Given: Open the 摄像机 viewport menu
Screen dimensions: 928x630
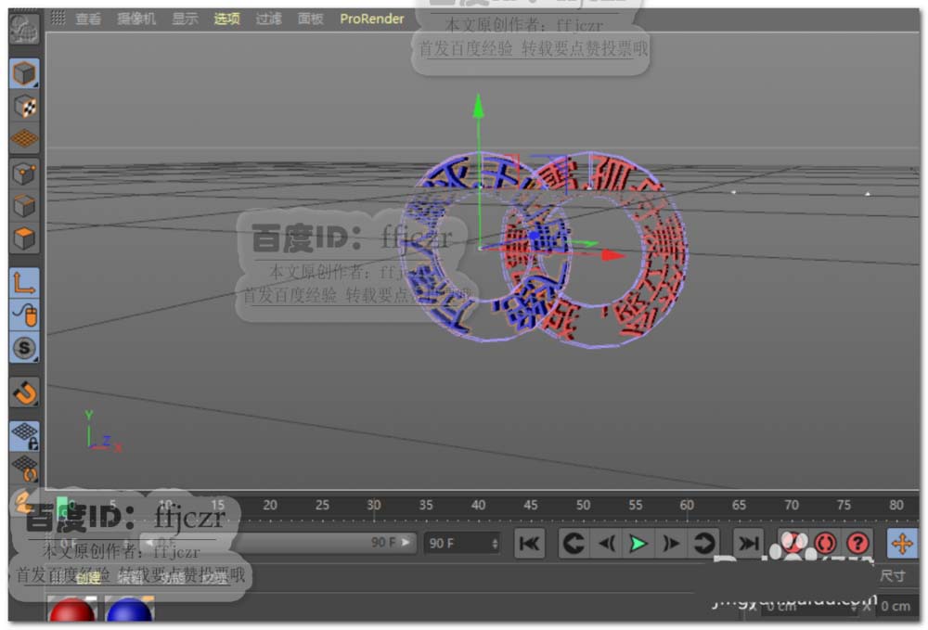Looking at the screenshot, I should (136, 19).
